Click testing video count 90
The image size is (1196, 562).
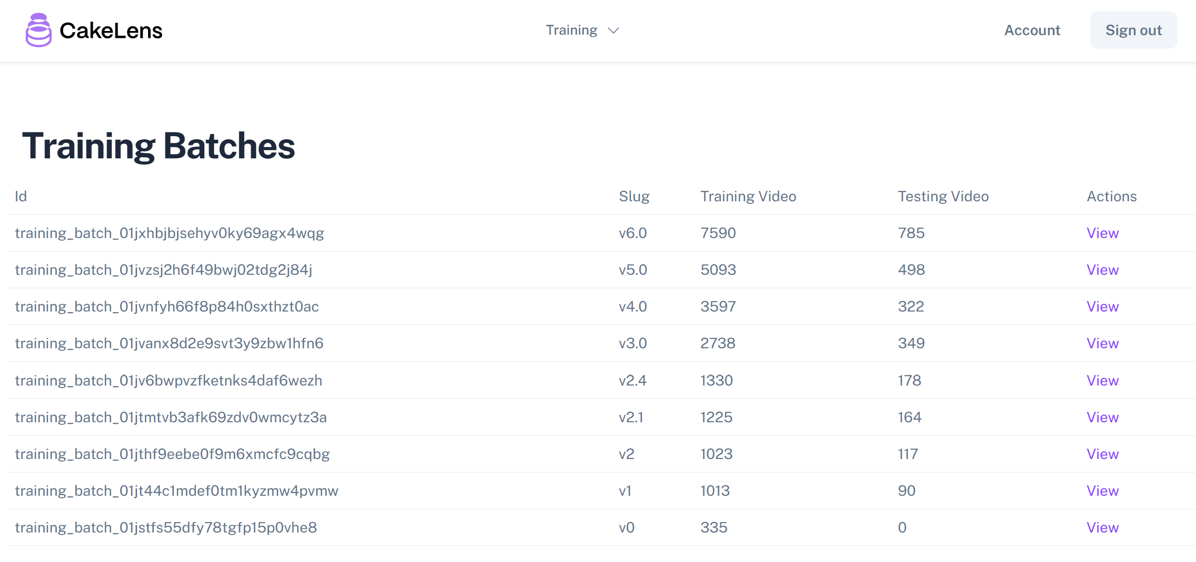907,491
